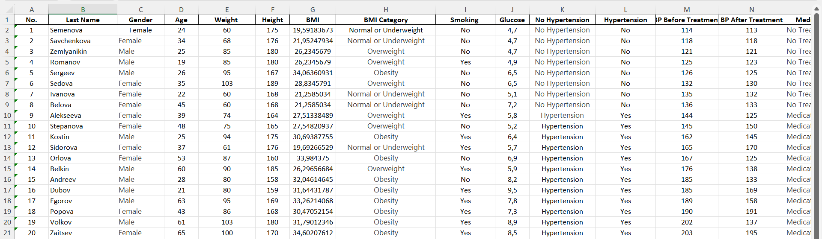
Task: Click the "Glucose" header cell
Action: pos(512,20)
